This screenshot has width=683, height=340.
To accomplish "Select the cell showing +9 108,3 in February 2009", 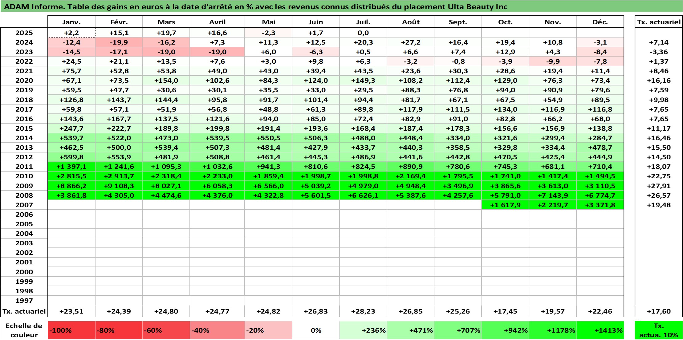I will pos(119,186).
